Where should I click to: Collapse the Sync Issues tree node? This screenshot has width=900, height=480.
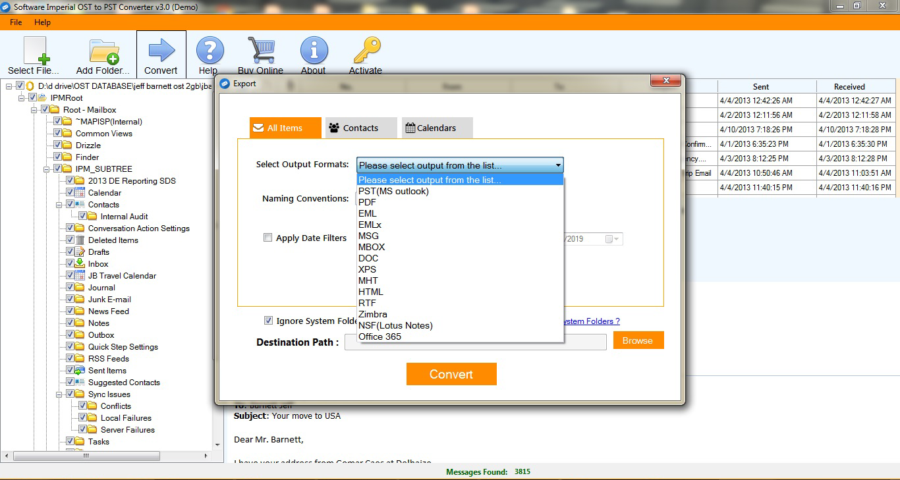[x=59, y=394]
